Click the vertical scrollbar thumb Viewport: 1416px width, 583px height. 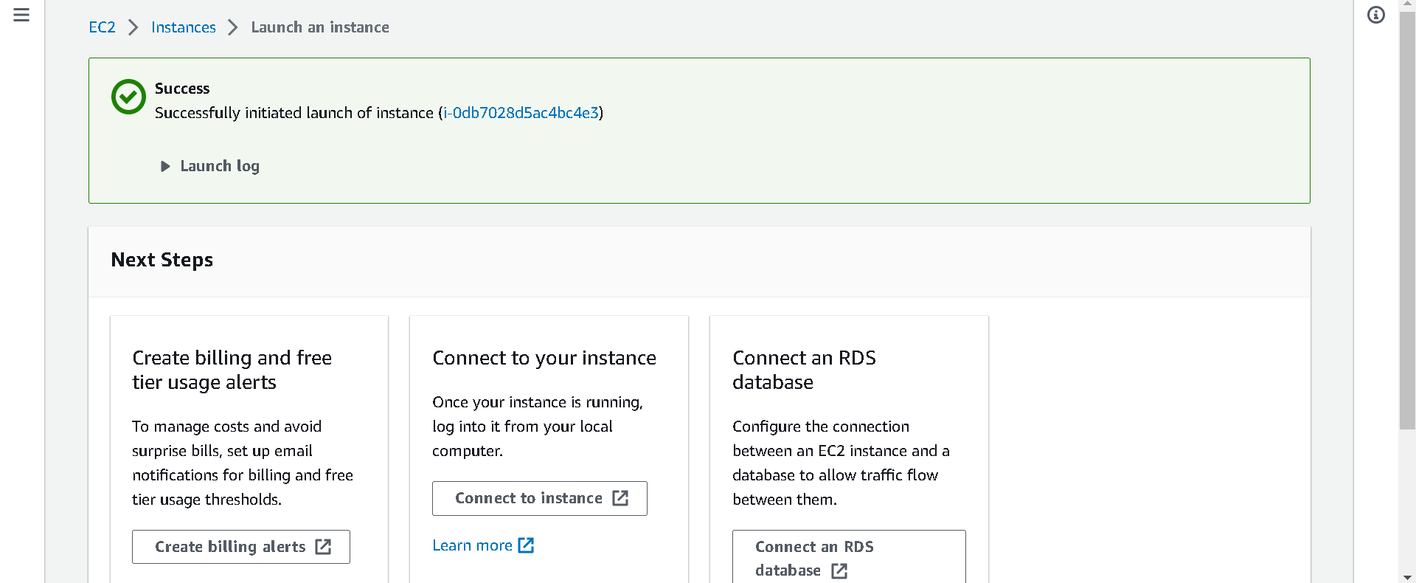pyautogui.click(x=1407, y=221)
